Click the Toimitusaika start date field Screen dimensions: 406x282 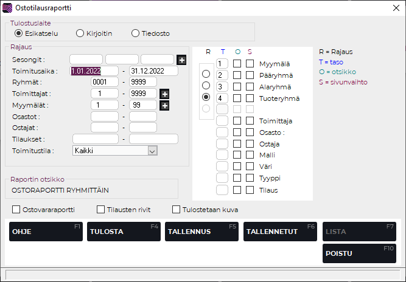tap(94, 70)
